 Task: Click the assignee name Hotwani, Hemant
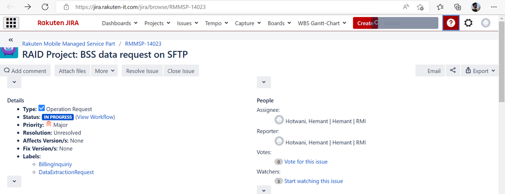coord(326,121)
